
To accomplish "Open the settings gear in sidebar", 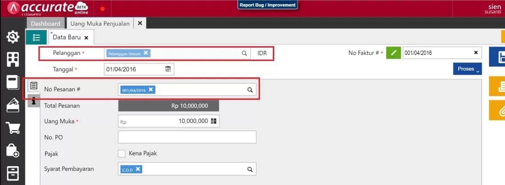I will [12, 37].
